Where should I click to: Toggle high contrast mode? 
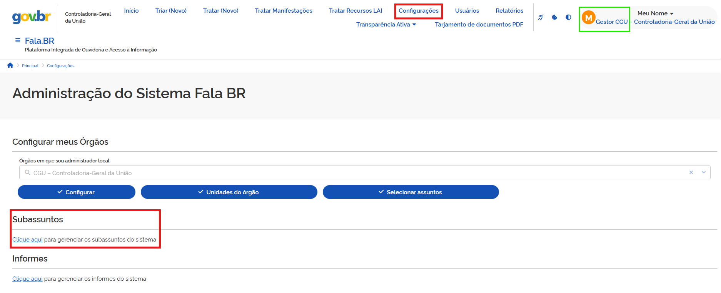[568, 17]
